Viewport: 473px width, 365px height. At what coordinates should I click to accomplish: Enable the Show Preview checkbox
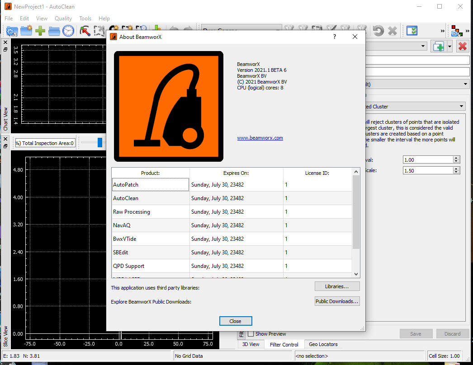pyautogui.click(x=250, y=333)
